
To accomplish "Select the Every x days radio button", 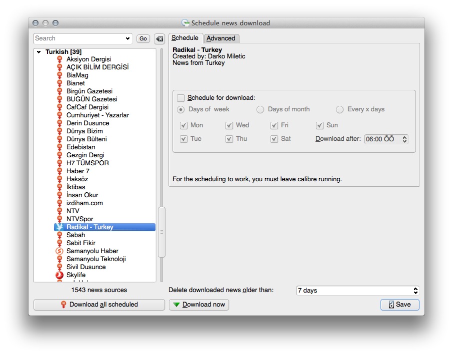I will point(340,109).
